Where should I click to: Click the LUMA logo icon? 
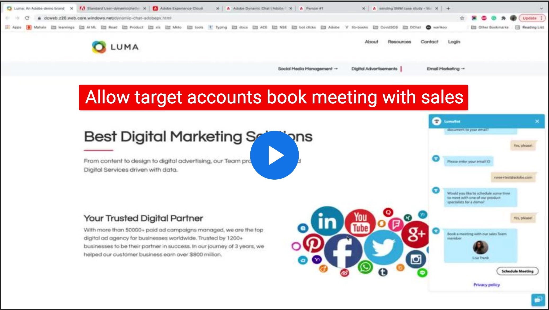99,47
